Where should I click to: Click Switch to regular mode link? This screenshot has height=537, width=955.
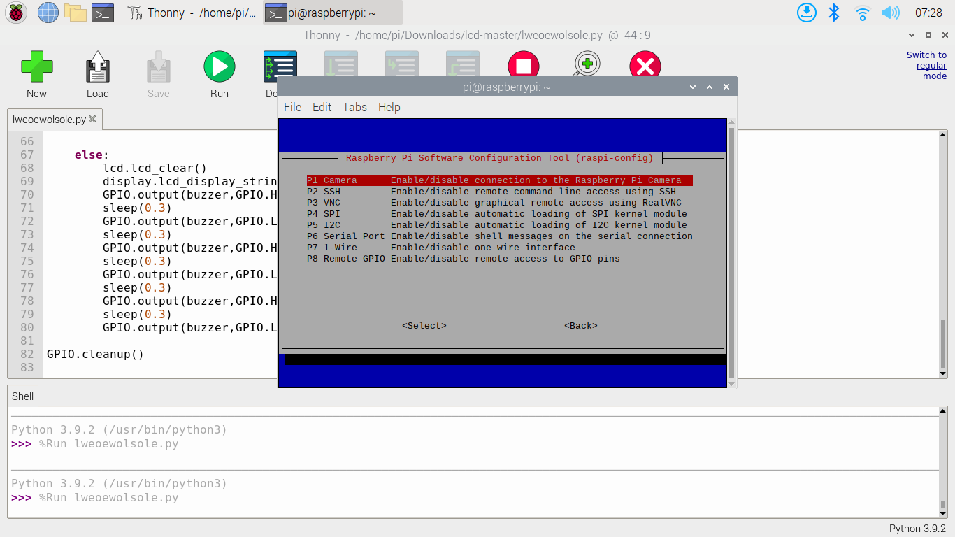pyautogui.click(x=927, y=66)
